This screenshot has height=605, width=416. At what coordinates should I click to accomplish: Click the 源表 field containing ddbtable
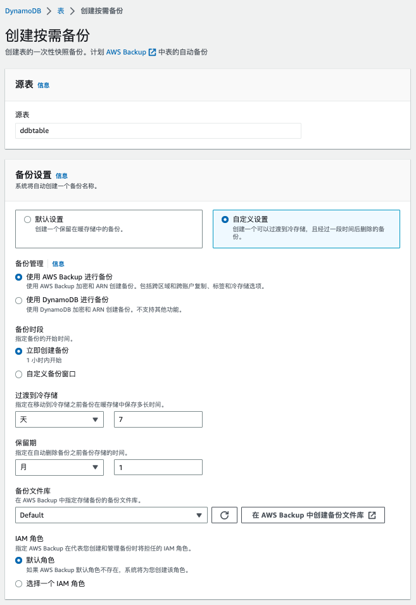[158, 131]
